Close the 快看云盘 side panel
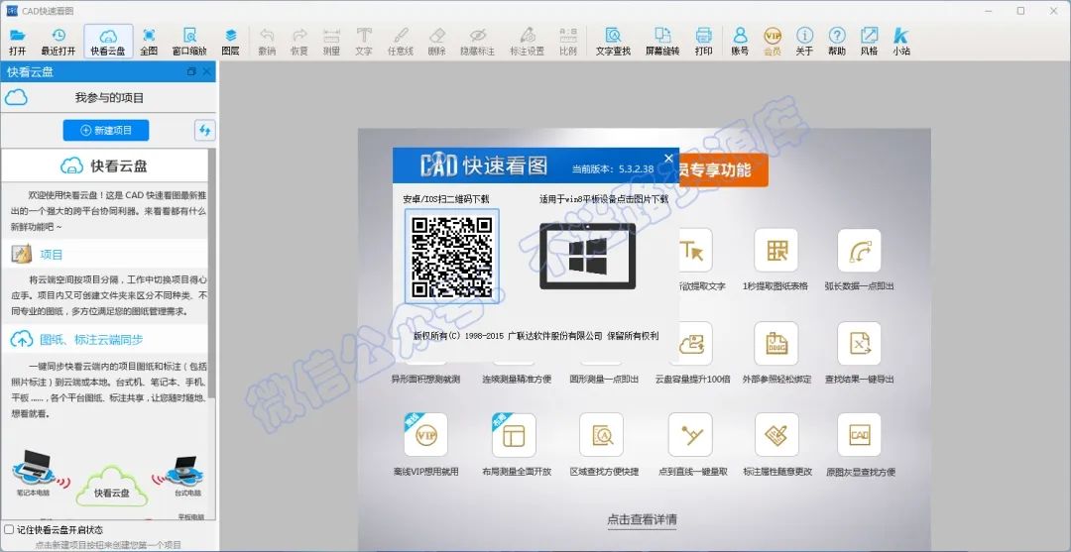The height and width of the screenshot is (552, 1071). tap(207, 71)
